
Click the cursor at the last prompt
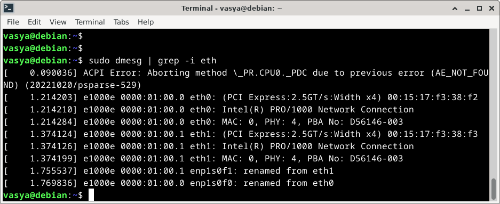[91, 195]
